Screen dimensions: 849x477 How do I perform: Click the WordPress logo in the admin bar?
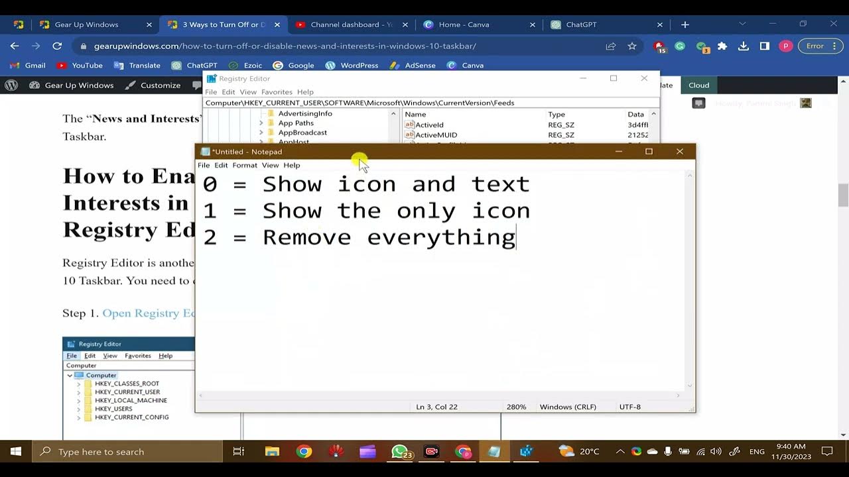(x=11, y=85)
